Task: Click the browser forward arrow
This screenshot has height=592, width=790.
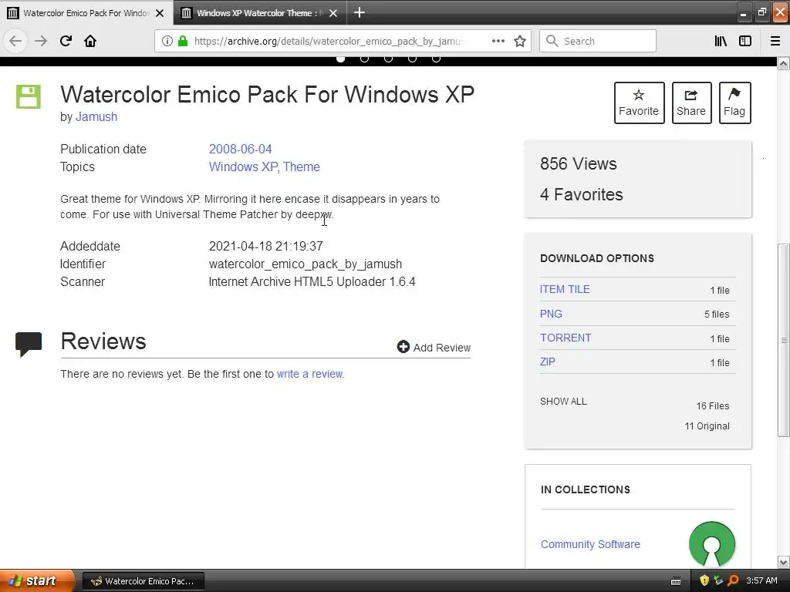Action: [x=41, y=41]
